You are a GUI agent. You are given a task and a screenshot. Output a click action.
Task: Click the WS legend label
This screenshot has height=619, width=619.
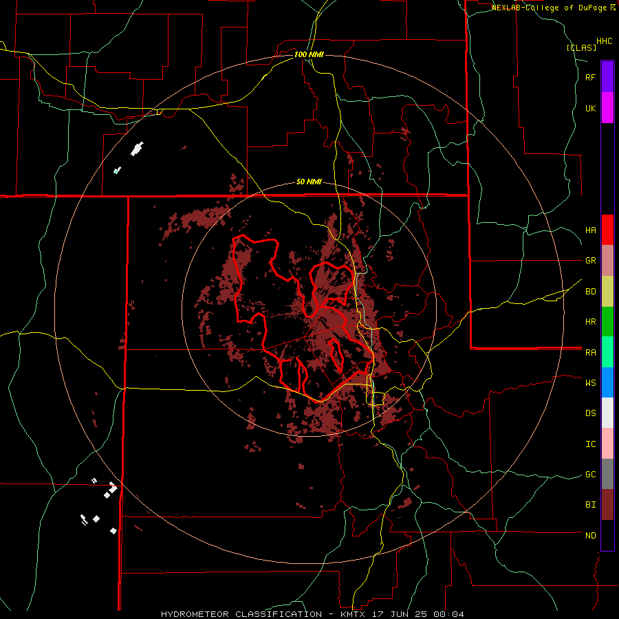[x=591, y=383]
